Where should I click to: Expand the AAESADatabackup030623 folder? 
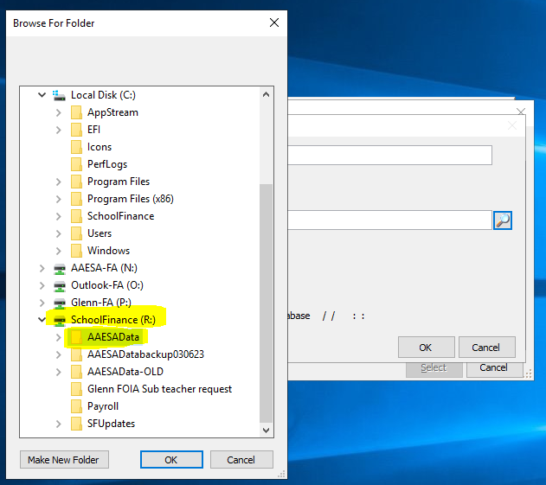59,354
